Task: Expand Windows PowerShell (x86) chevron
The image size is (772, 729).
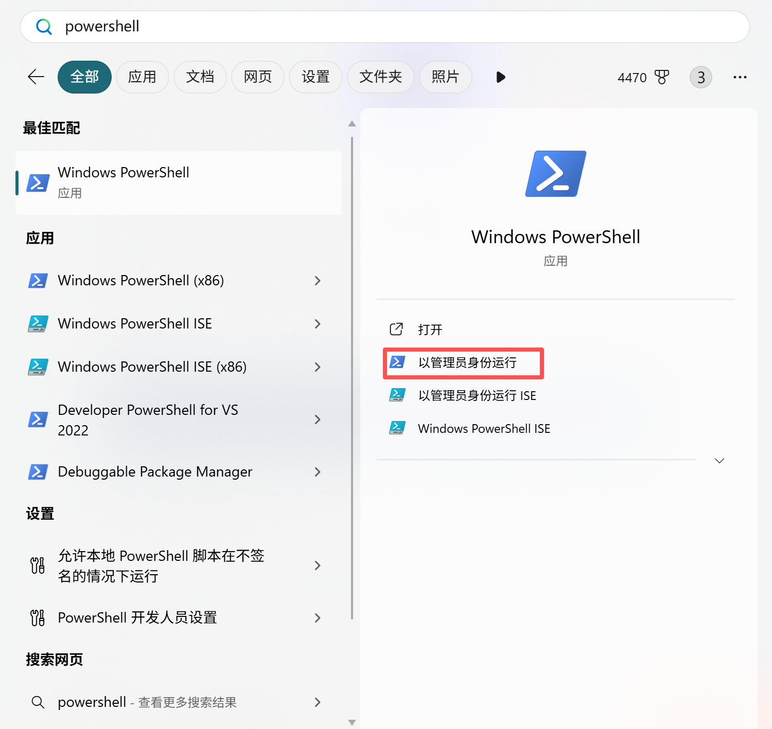Action: point(318,281)
